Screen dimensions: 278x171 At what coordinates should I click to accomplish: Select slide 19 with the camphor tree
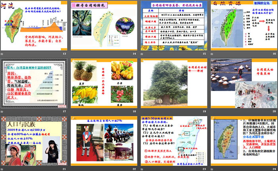tap(174, 83)
